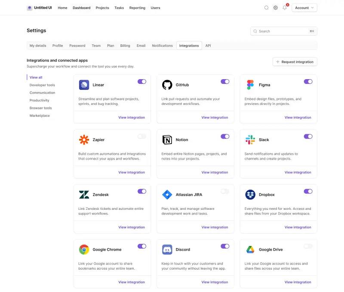Filter by Marketplace category
The height and width of the screenshot is (292, 344).
point(40,116)
